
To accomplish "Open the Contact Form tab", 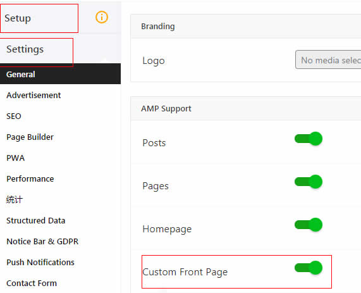I will 32,283.
